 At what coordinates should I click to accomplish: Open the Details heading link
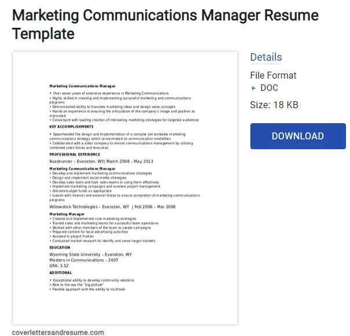coord(266,57)
